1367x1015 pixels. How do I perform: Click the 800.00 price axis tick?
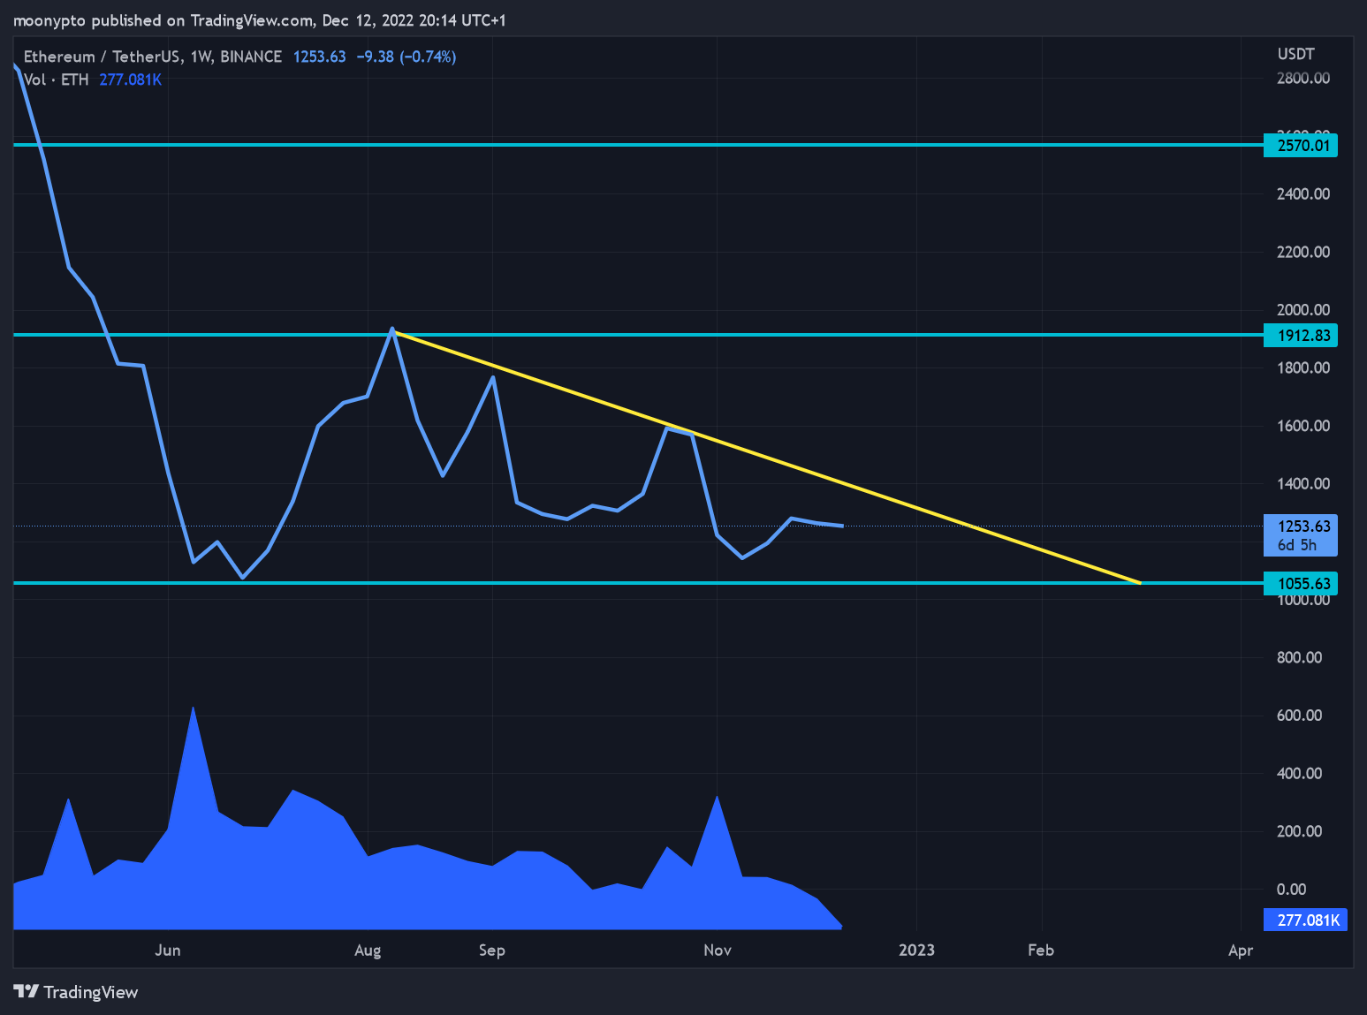point(1300,657)
